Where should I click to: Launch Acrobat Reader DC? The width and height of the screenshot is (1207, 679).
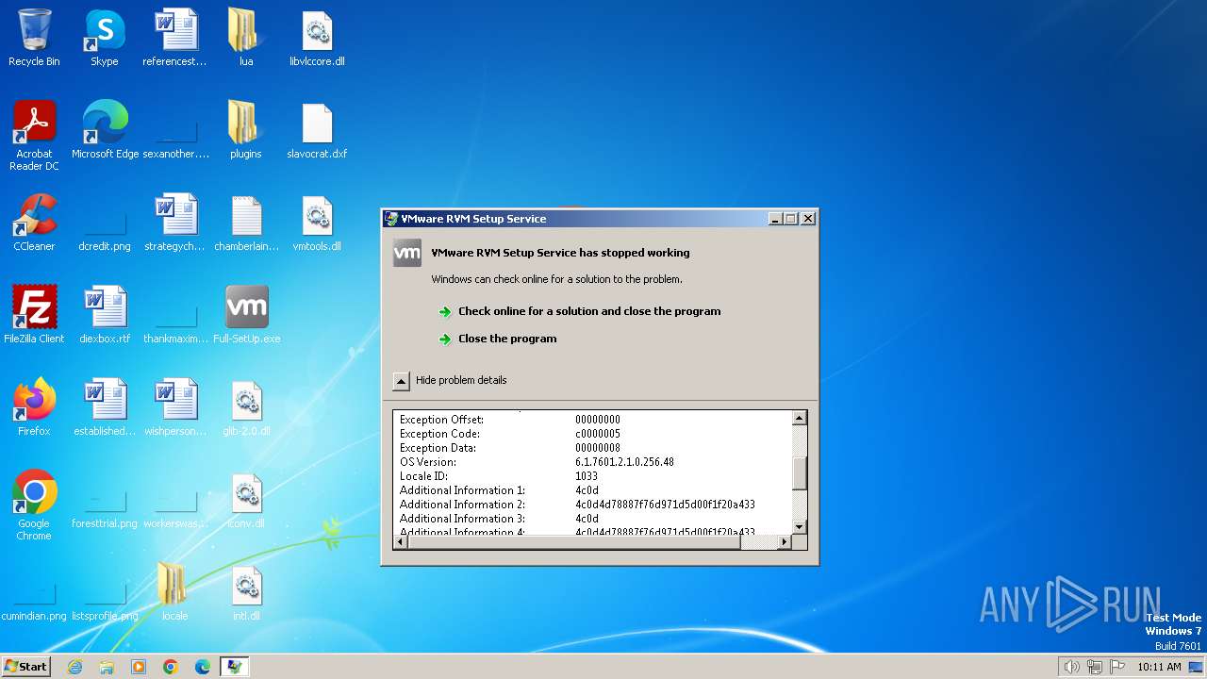(x=34, y=136)
